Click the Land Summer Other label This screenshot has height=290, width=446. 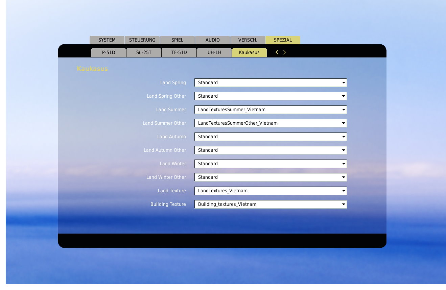164,123
